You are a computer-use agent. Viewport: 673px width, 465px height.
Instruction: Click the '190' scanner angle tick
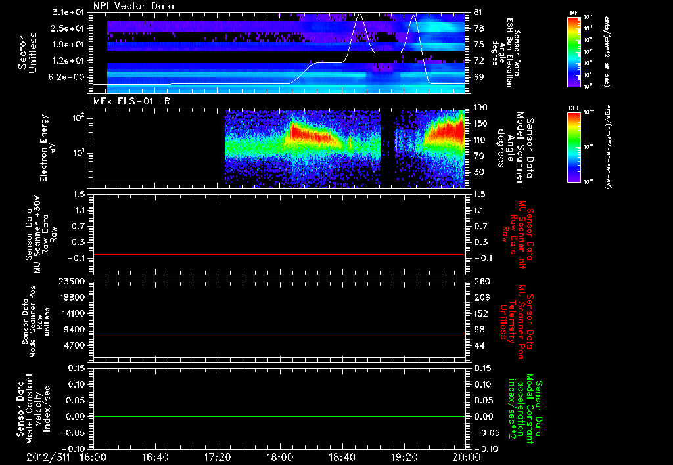pyautogui.click(x=480, y=108)
